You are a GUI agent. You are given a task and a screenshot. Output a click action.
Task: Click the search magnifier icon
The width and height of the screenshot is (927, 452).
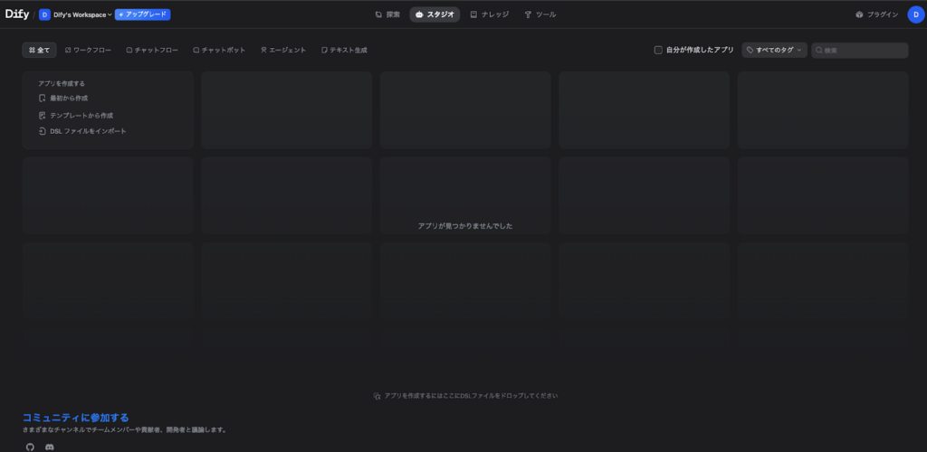819,51
